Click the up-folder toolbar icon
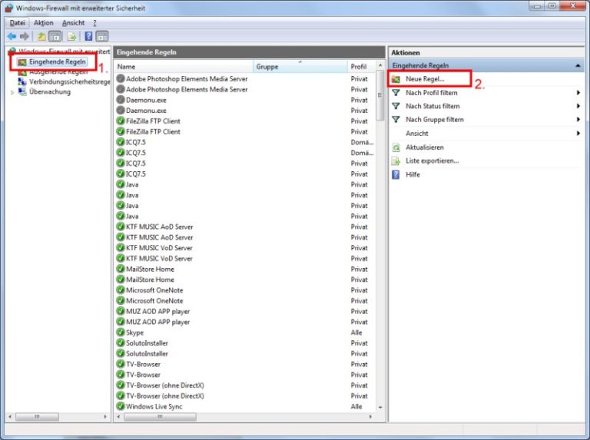Image resolution: width=590 pixels, height=440 pixels. coord(41,36)
